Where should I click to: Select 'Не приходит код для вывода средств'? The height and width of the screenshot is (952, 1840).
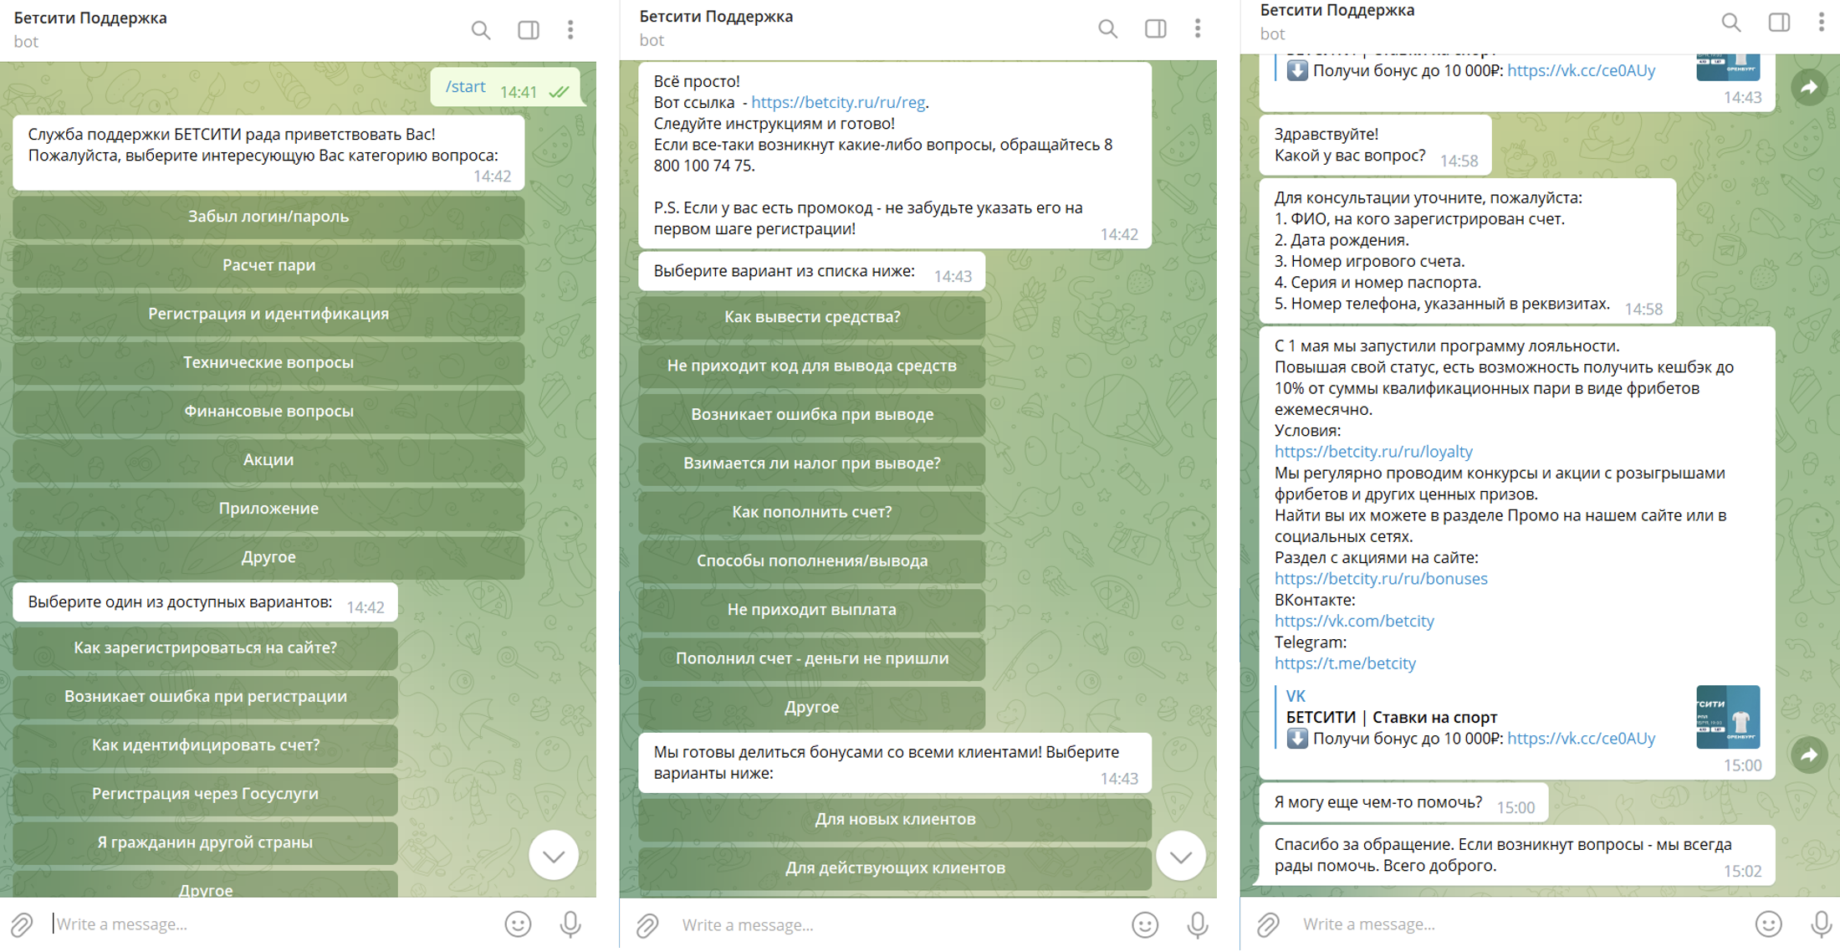(x=812, y=366)
